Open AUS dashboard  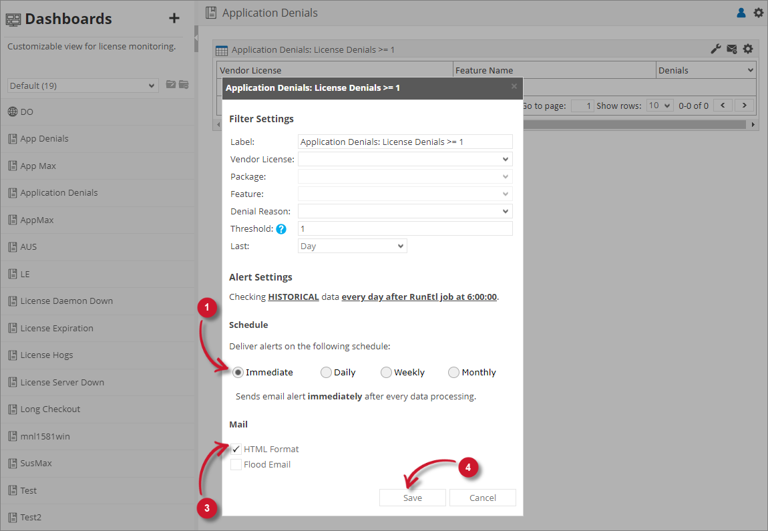[x=98, y=247]
